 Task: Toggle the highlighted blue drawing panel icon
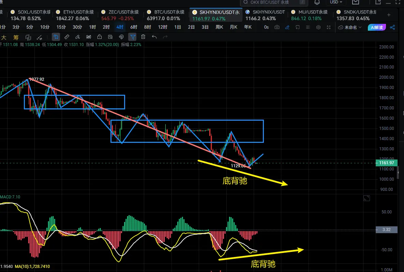(56, 37)
